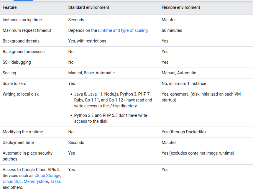The image size is (253, 190).
Task: Click the SSH debugging feature label
Action: point(15,62)
